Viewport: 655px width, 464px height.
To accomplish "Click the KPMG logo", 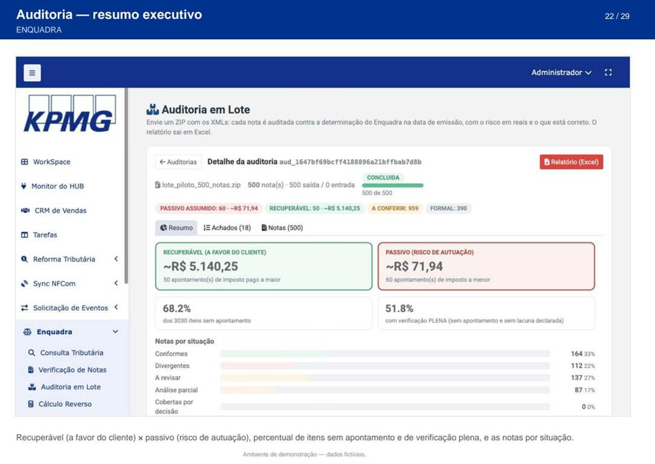I will (x=70, y=113).
